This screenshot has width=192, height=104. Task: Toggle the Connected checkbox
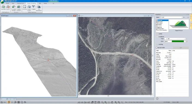pyautogui.click(x=157, y=22)
